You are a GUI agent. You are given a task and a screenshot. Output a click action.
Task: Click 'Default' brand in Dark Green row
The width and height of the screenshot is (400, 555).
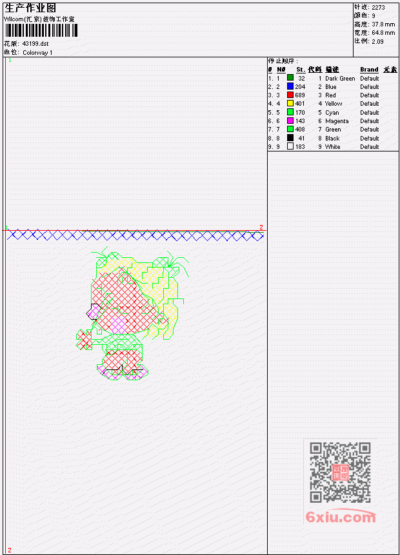tap(369, 79)
